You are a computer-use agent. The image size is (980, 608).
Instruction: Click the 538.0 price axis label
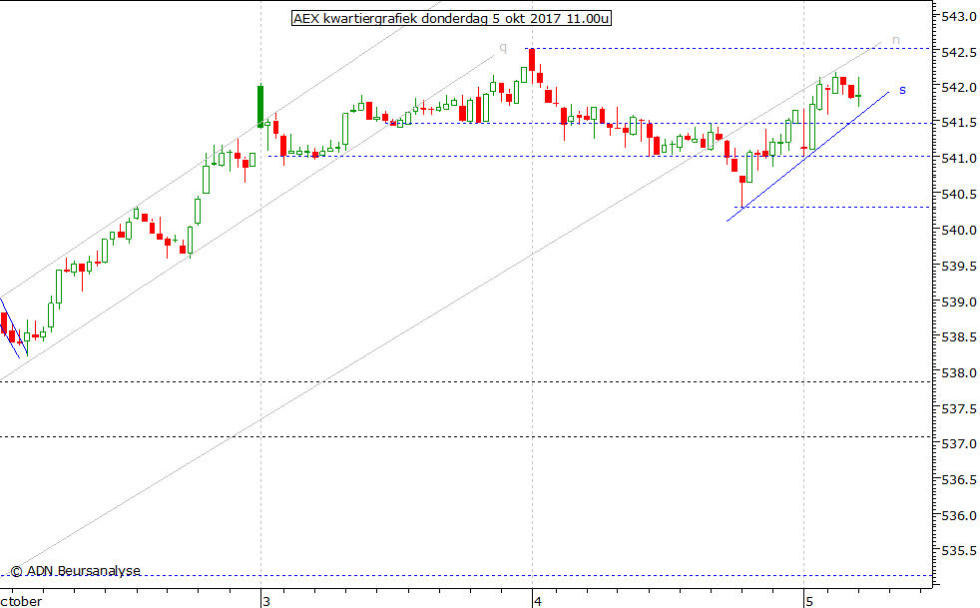coord(959,372)
